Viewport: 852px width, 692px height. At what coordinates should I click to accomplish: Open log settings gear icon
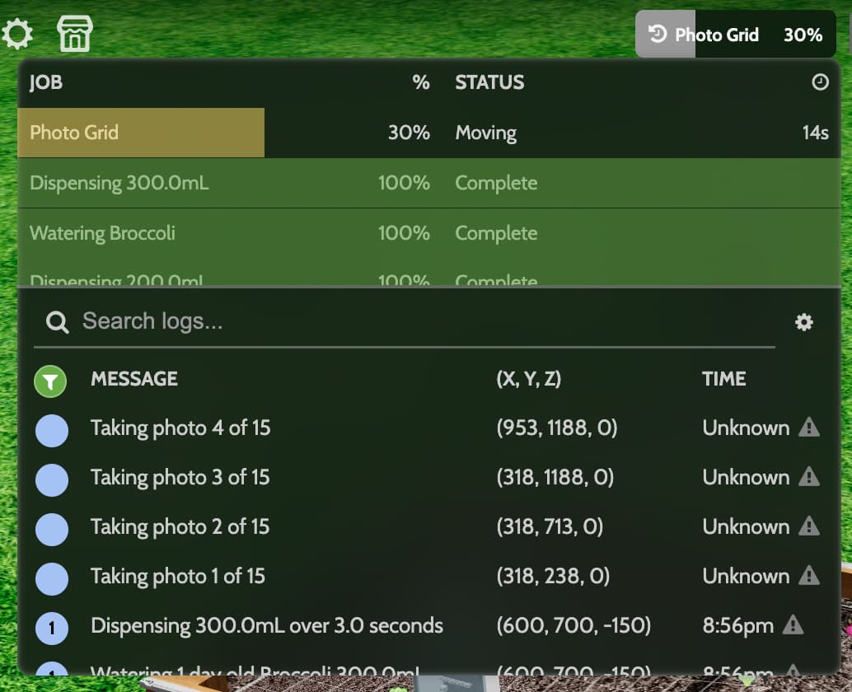[x=804, y=322]
